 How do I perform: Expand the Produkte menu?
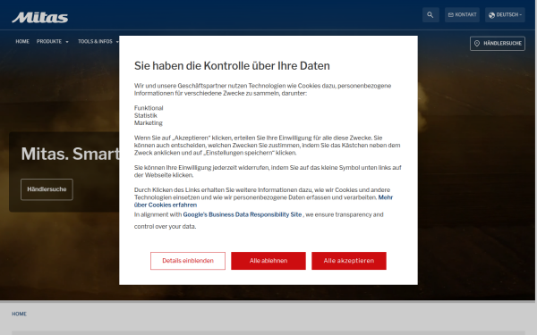point(53,41)
